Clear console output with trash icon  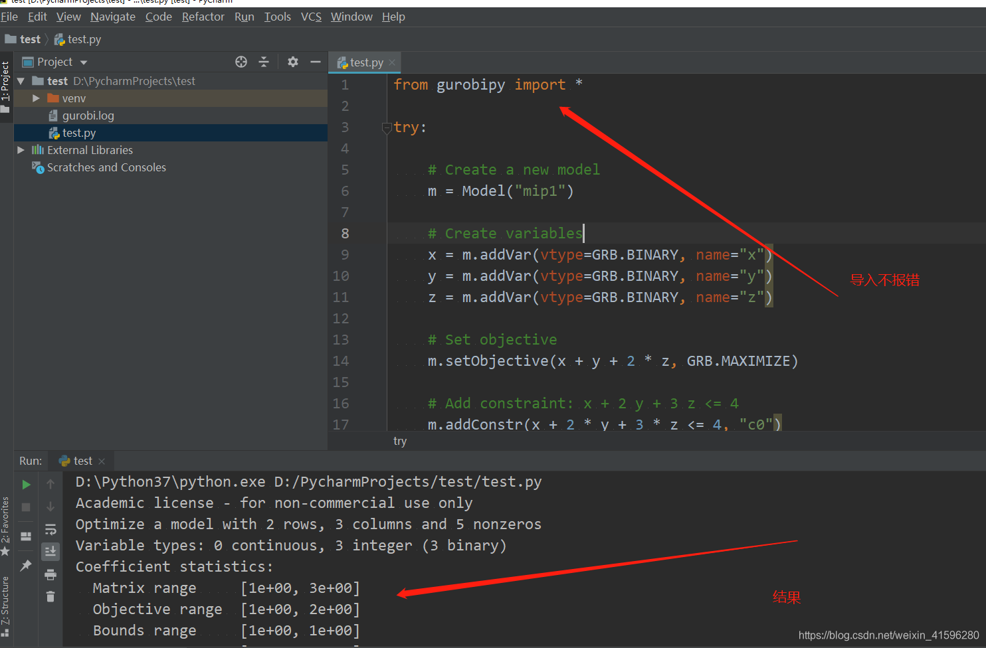50,597
